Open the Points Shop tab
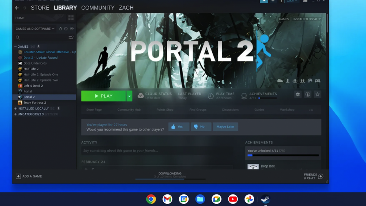 165,110
